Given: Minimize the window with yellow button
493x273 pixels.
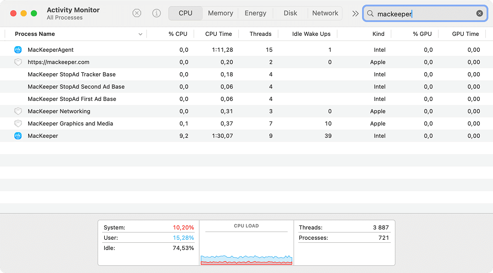Looking at the screenshot, I should 24,13.
